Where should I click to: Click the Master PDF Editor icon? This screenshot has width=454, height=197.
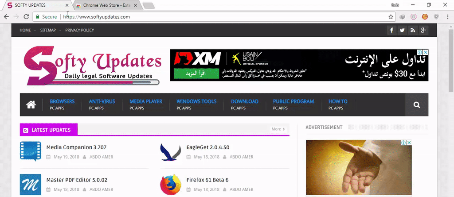coord(31,185)
